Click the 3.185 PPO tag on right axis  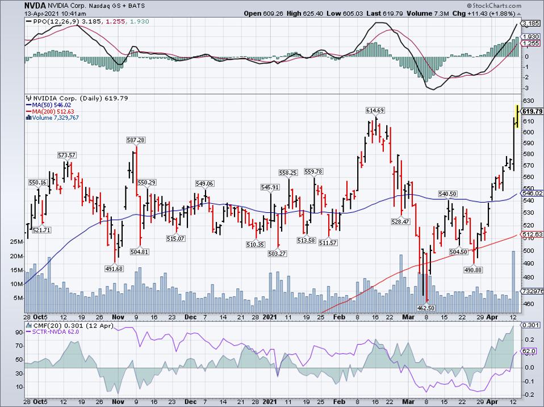click(x=530, y=24)
